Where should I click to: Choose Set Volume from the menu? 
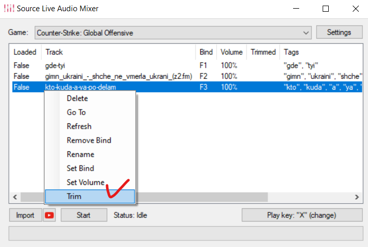[86, 182]
